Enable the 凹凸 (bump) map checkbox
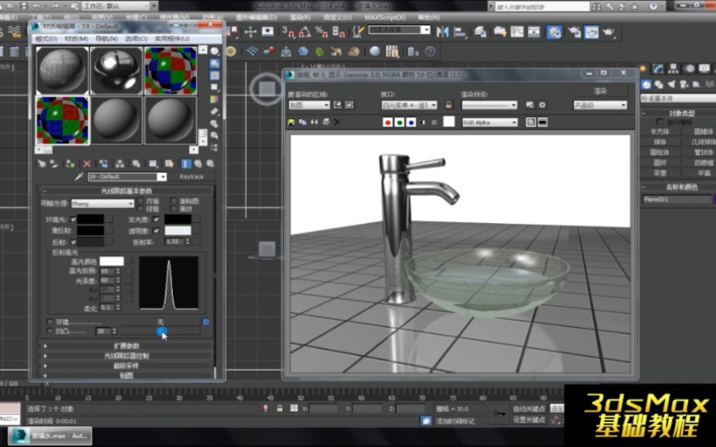The width and height of the screenshot is (716, 447). click(x=50, y=331)
